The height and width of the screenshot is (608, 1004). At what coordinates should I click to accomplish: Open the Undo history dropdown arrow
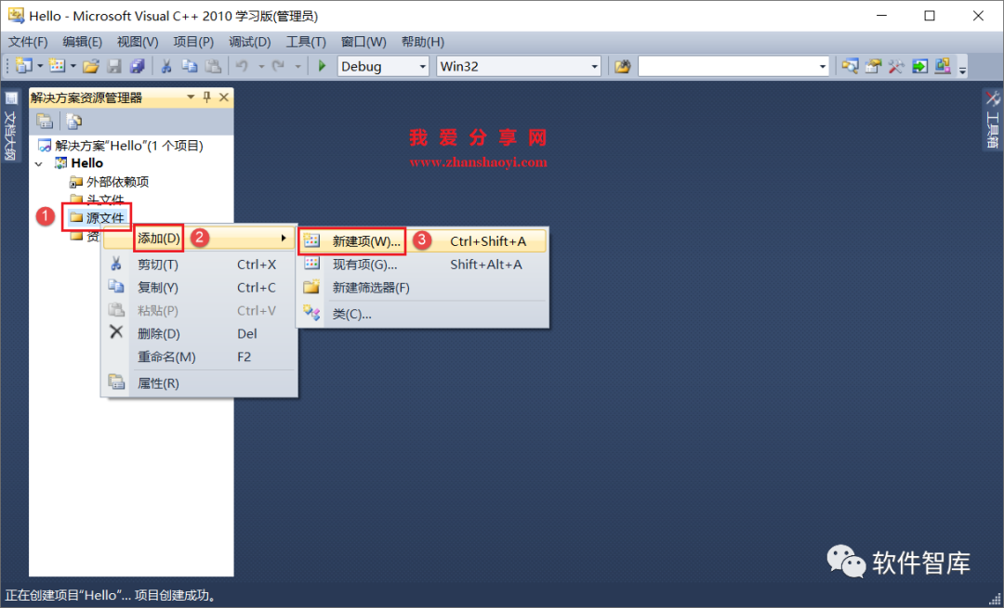pos(261,66)
